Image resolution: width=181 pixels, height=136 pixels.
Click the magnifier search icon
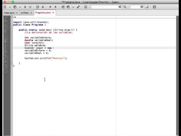[x=125, y=7]
